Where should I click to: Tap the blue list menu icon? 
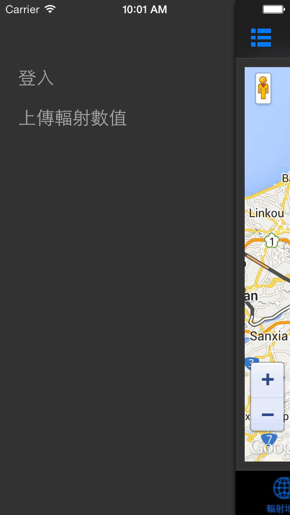tap(261, 38)
